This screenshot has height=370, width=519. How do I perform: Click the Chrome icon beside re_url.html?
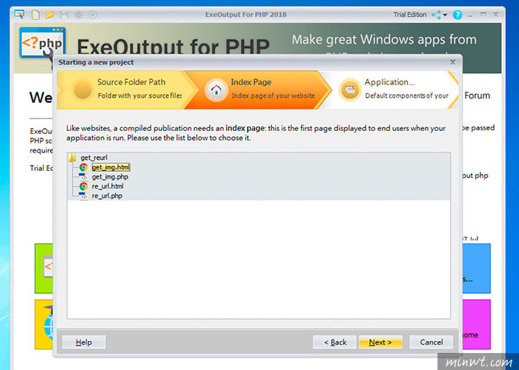pyautogui.click(x=83, y=186)
